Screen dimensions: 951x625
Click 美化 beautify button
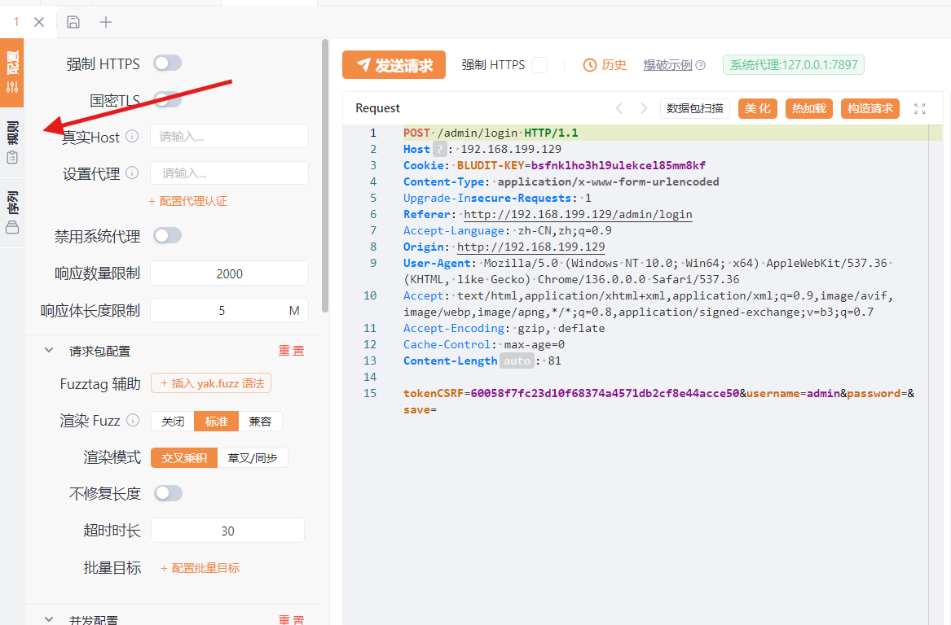point(758,108)
